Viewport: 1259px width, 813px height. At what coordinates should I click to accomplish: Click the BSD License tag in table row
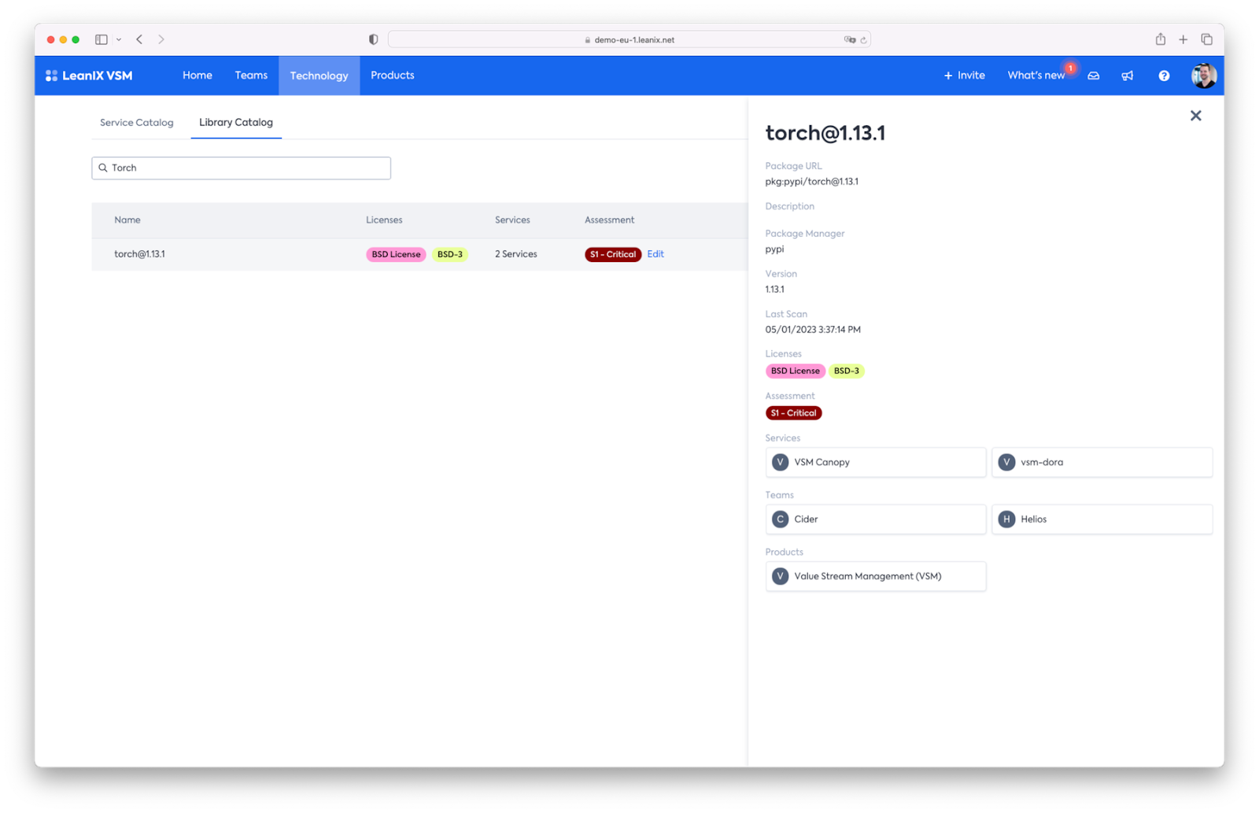coord(396,254)
